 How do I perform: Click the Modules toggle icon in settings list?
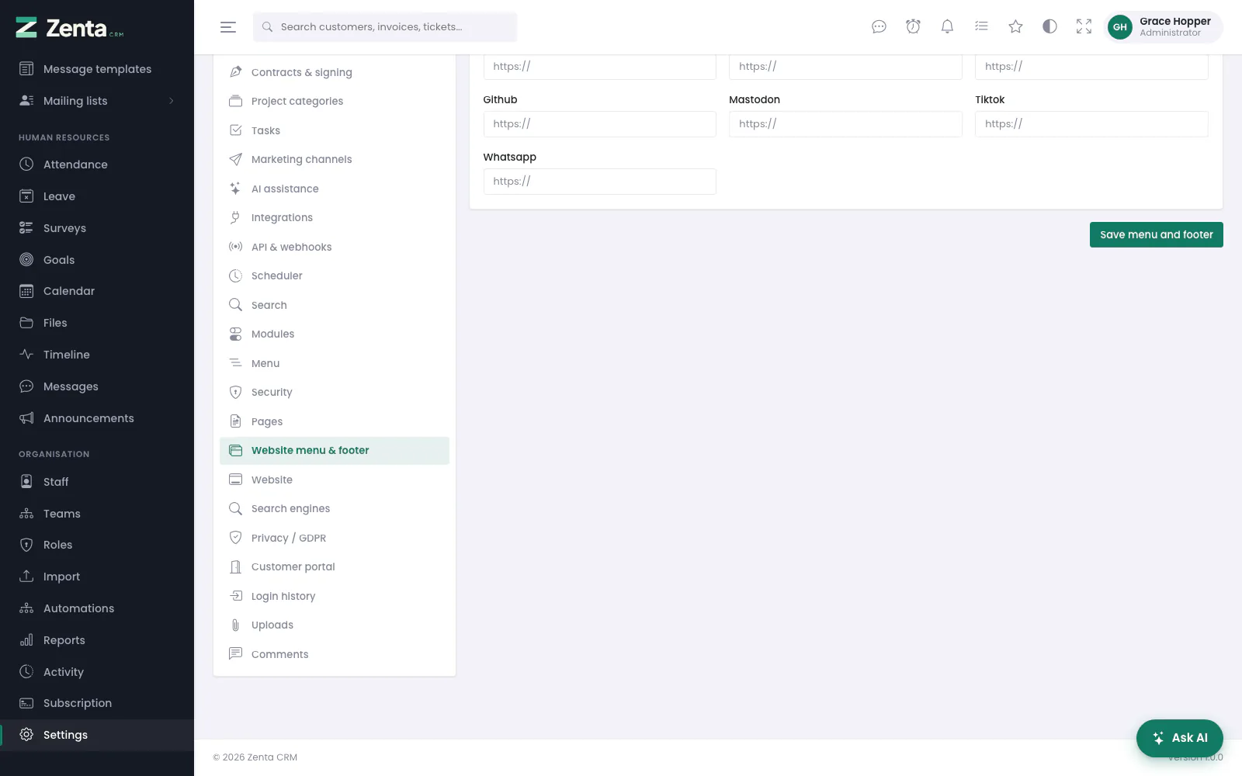pos(235,334)
